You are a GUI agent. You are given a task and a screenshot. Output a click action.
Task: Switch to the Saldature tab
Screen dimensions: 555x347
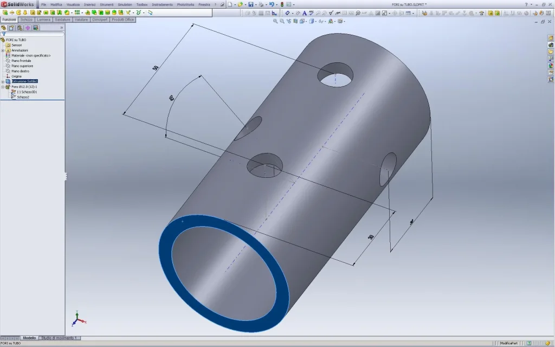[62, 20]
